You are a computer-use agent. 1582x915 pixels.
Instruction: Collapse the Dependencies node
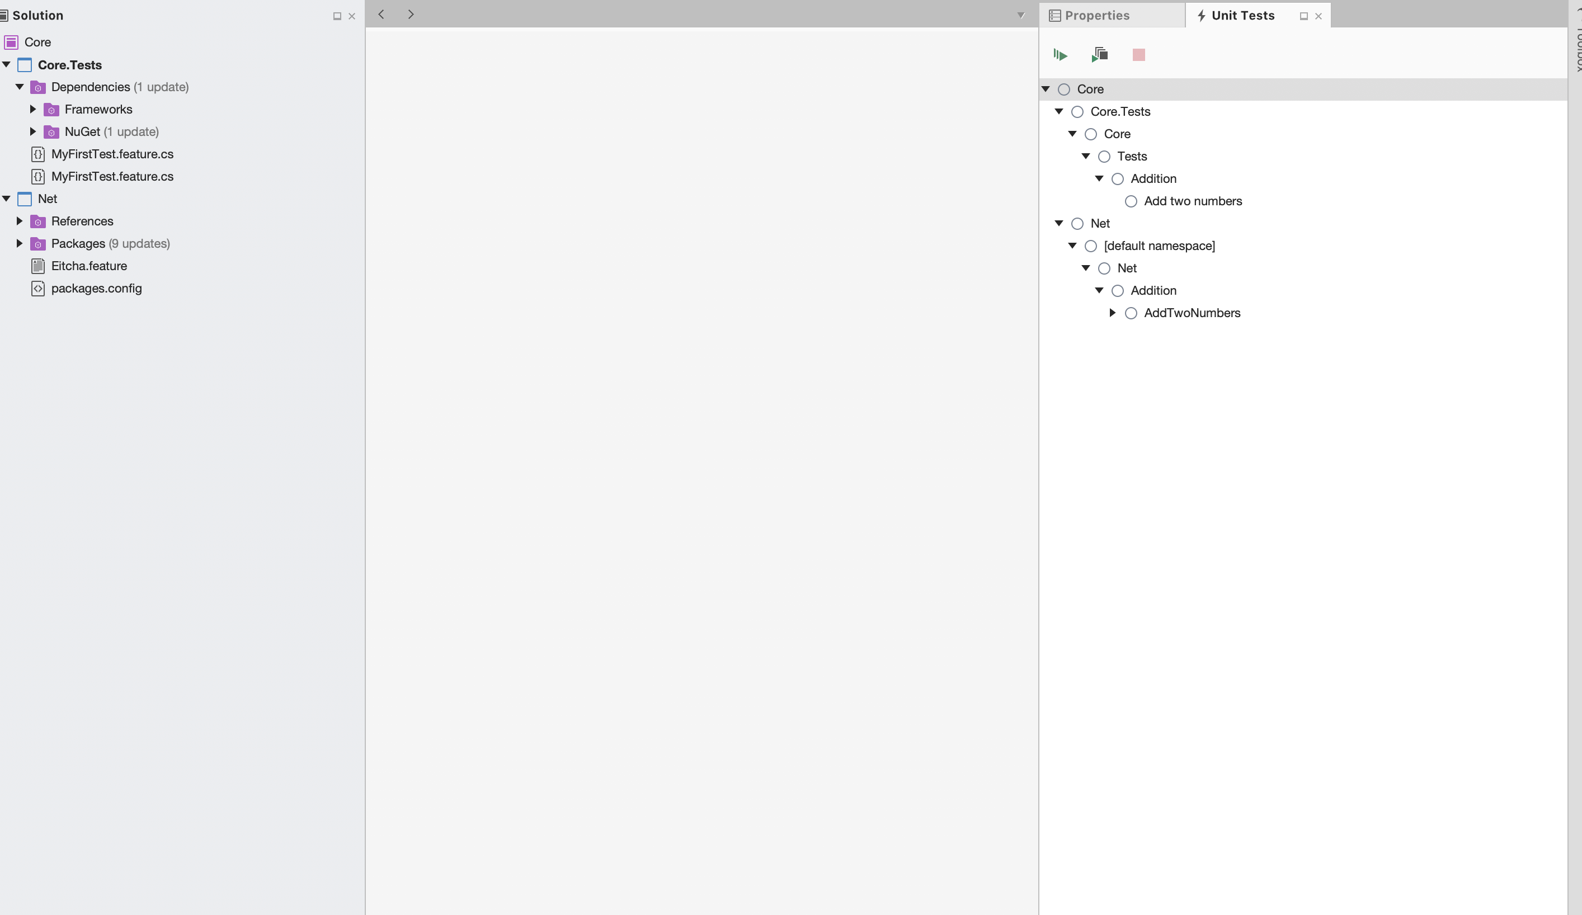tap(20, 87)
